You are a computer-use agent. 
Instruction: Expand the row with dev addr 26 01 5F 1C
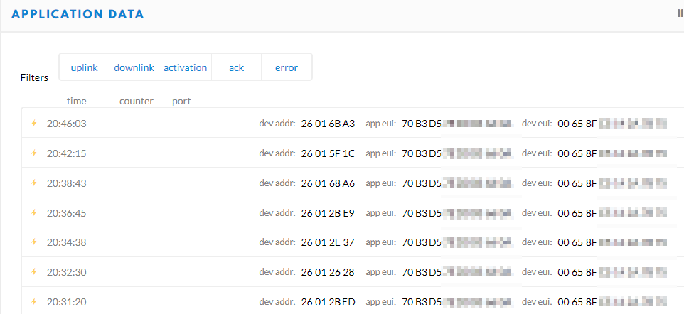[353, 153]
